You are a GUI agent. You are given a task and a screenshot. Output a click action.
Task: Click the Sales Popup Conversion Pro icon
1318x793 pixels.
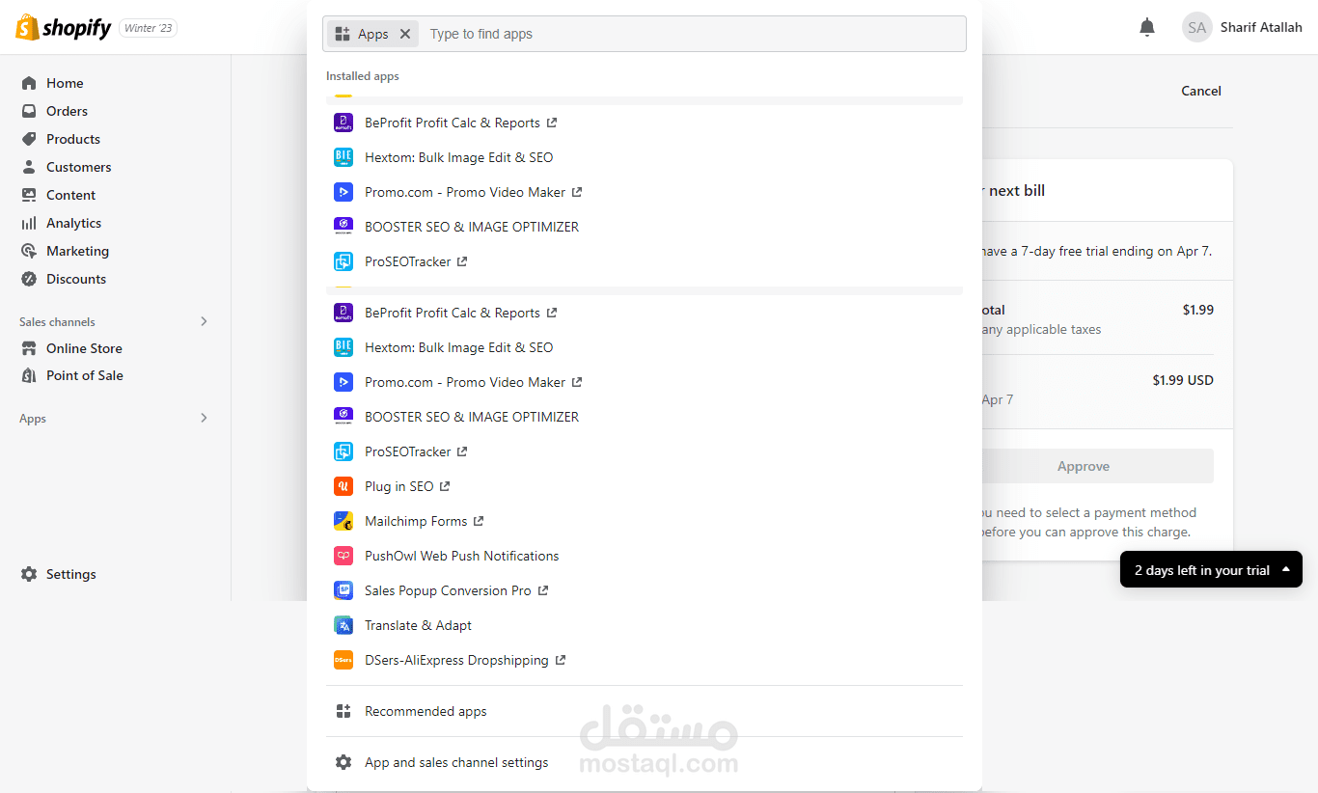343,590
